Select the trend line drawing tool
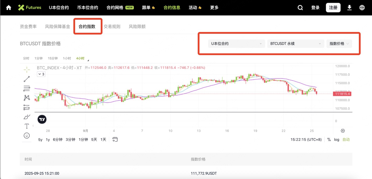 click(x=27, y=79)
